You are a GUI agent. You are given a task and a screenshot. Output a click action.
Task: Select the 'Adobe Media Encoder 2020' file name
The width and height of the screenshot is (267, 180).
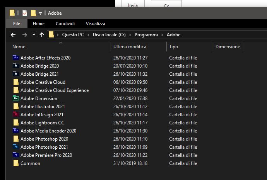coord(48,131)
